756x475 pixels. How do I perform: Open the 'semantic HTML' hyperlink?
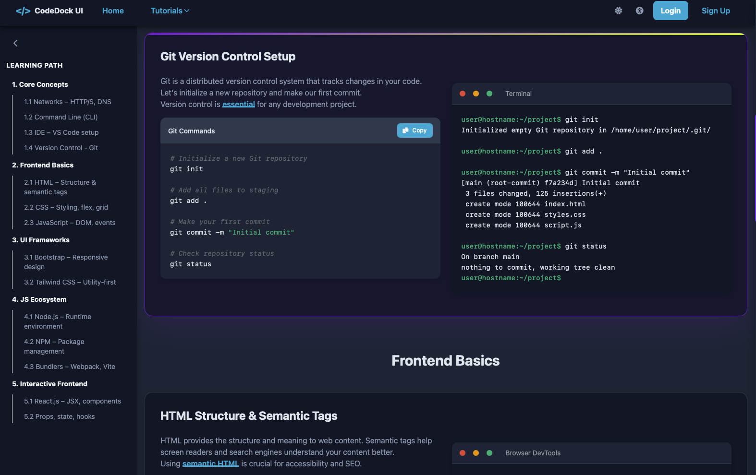(x=210, y=463)
